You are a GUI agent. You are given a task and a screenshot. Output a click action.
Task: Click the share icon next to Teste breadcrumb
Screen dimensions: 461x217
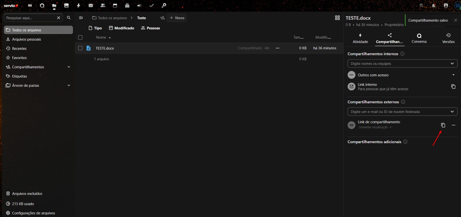[163, 18]
